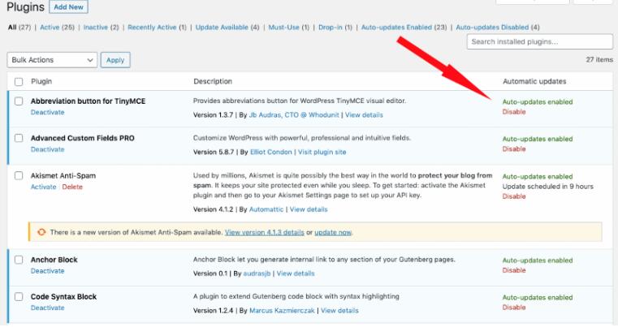Image resolution: width=618 pixels, height=327 pixels.
Task: Click update now for Akismet
Action: (333, 232)
